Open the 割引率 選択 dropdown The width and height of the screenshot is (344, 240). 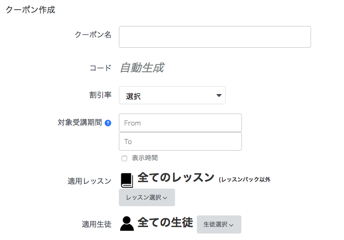(x=172, y=95)
